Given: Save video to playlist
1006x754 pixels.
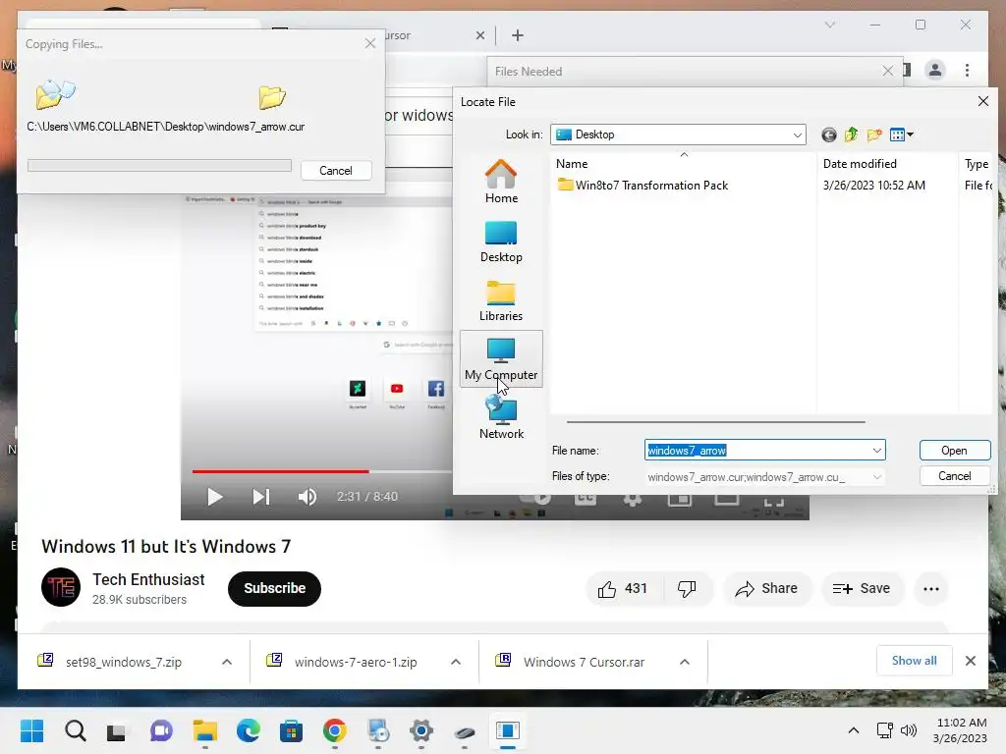Looking at the screenshot, I should click(x=862, y=589).
